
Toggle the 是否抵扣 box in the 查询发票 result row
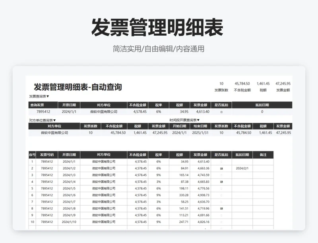tap(221, 112)
